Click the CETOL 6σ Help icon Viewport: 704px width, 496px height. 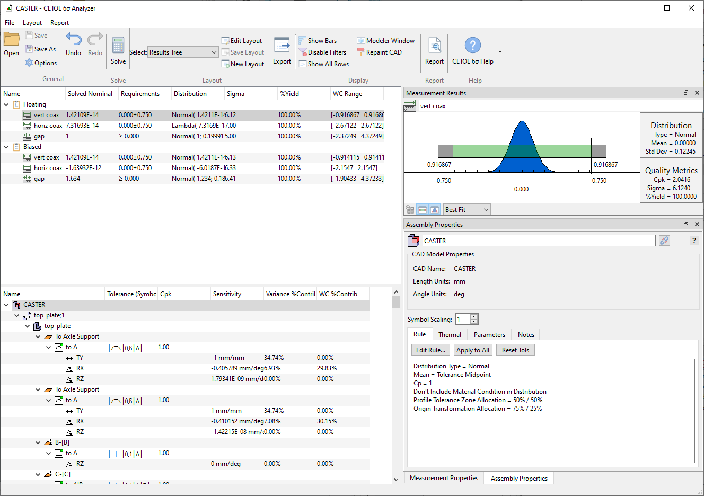pos(472,46)
